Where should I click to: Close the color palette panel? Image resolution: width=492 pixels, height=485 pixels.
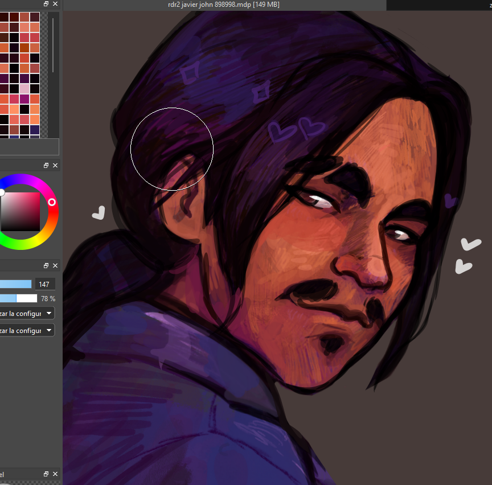click(55, 4)
